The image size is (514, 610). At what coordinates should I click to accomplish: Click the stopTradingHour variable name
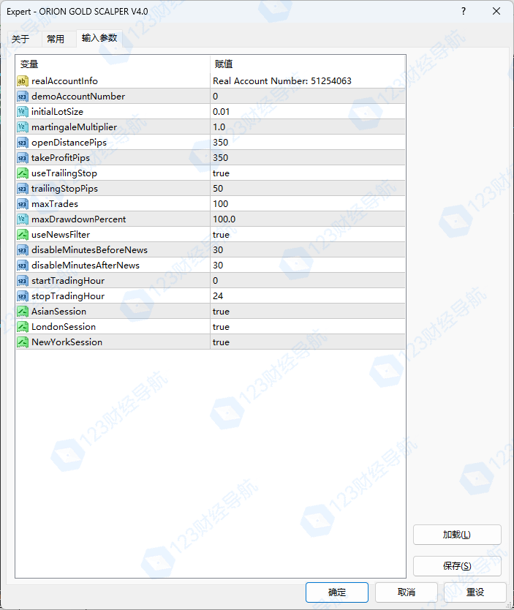(68, 296)
